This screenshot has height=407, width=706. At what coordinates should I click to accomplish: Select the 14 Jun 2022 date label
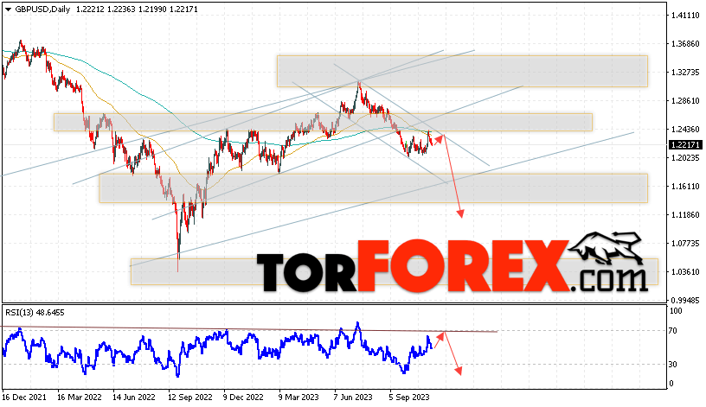click(134, 397)
